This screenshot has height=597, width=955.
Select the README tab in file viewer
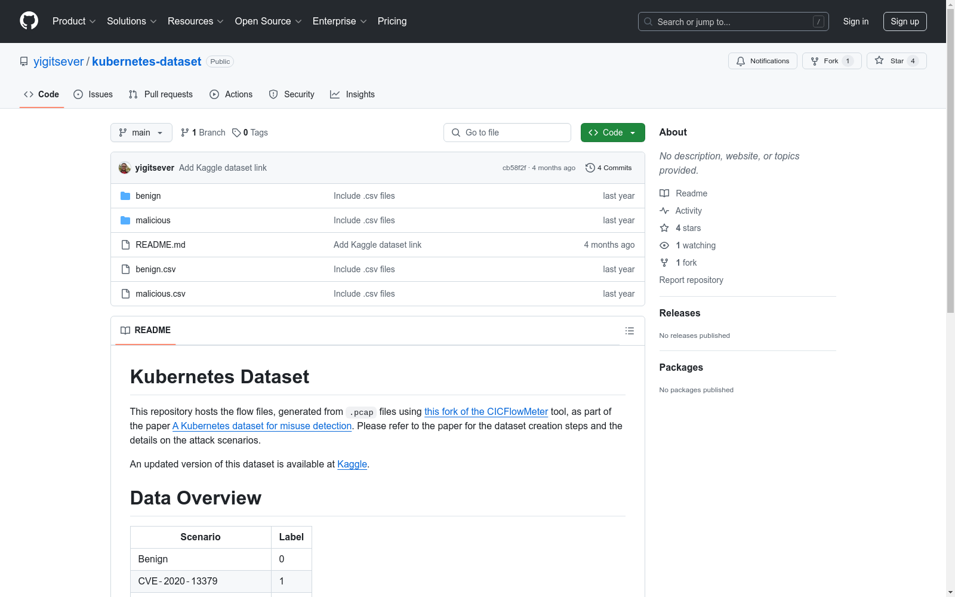[x=146, y=330]
